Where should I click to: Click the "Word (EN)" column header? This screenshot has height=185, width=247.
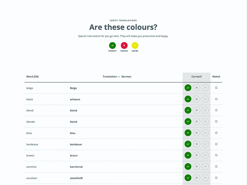32,76
